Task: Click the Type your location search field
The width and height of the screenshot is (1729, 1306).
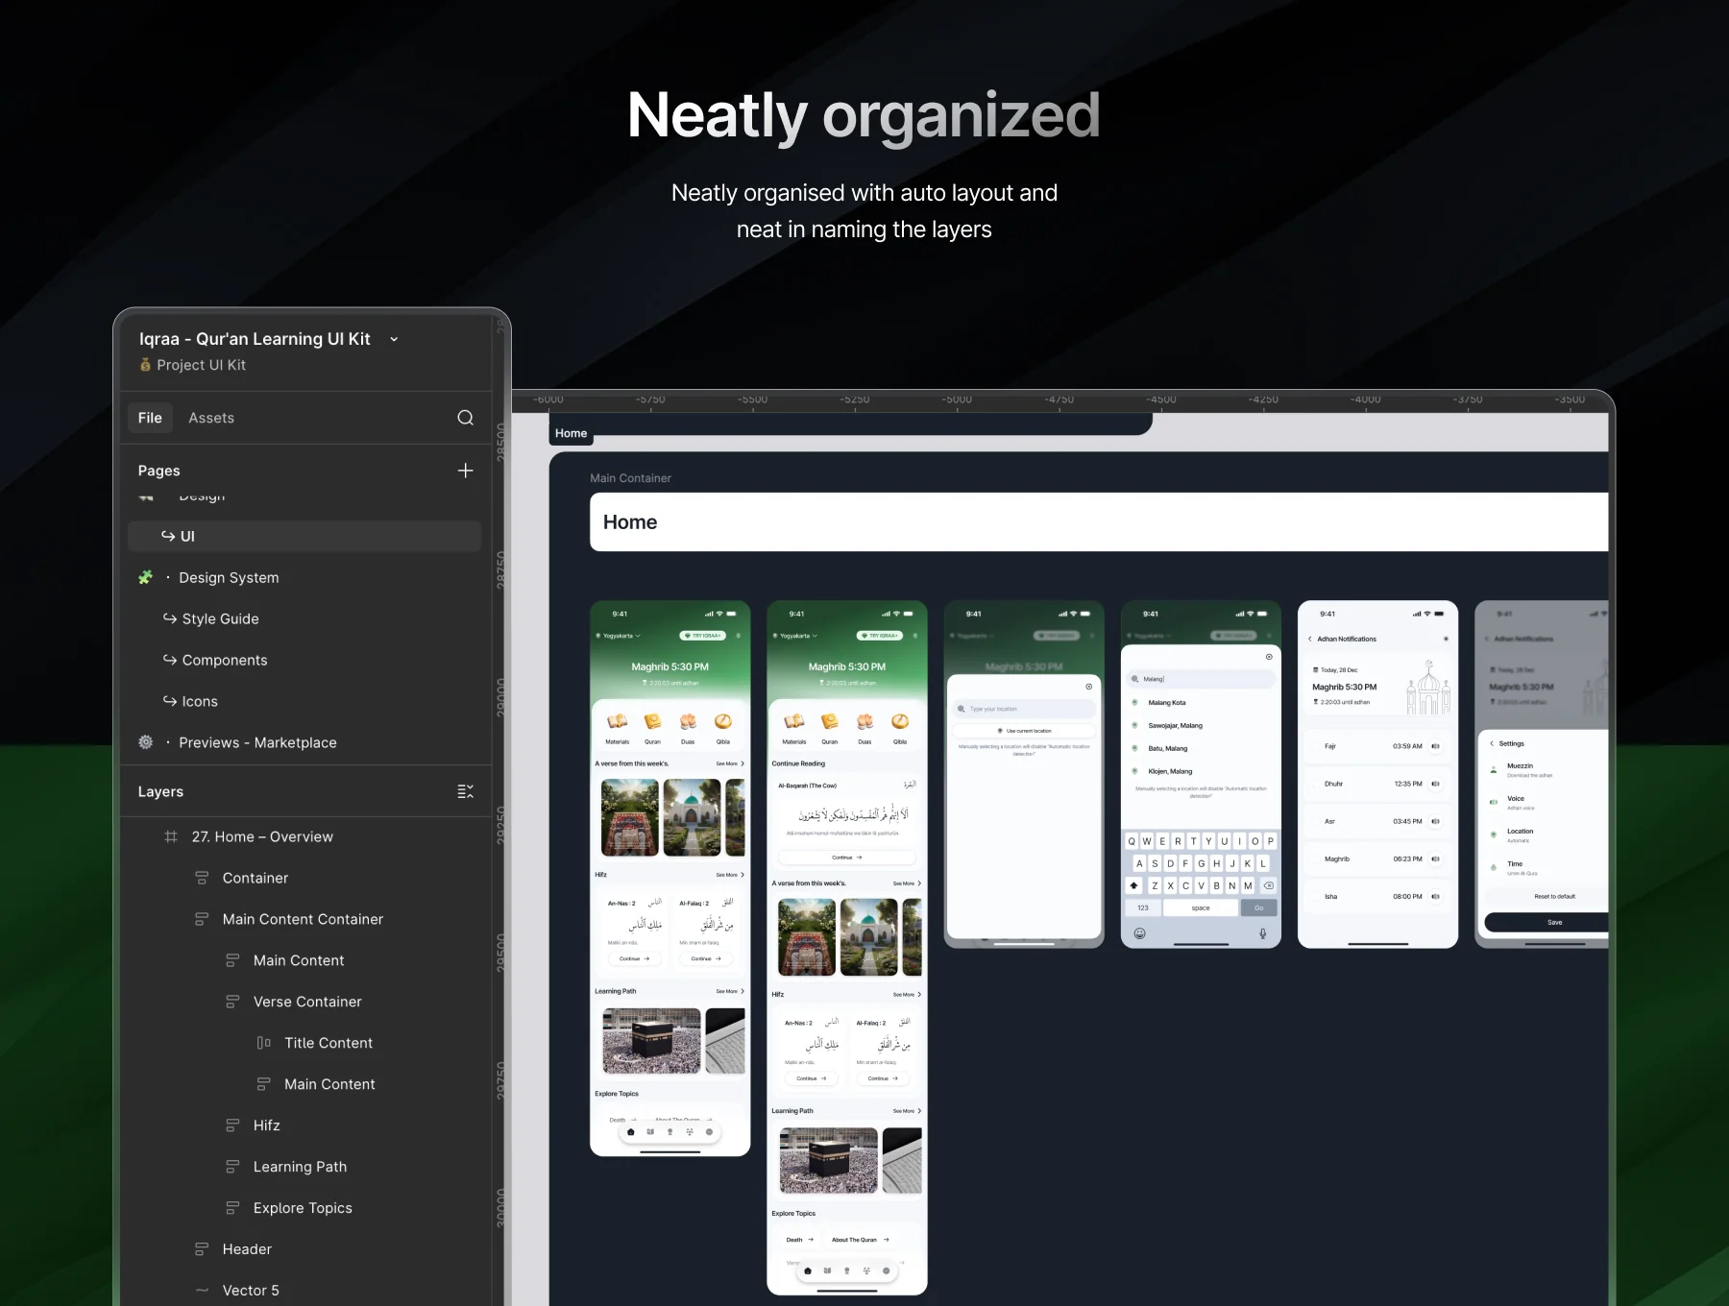Action: [1024, 709]
